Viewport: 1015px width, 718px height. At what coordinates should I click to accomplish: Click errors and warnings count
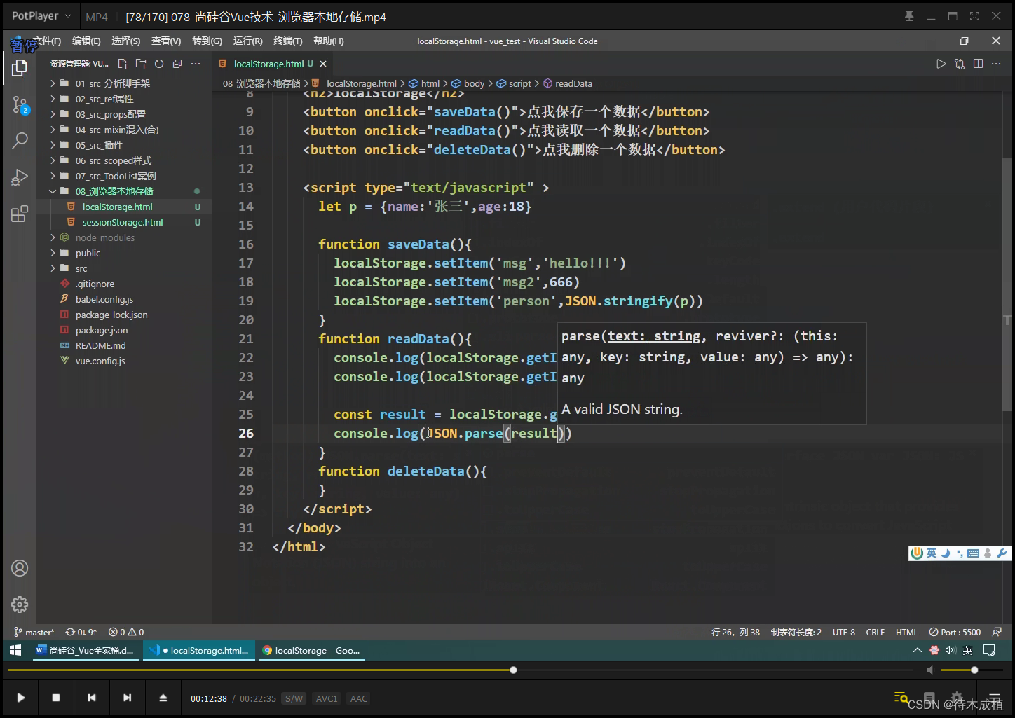click(126, 632)
